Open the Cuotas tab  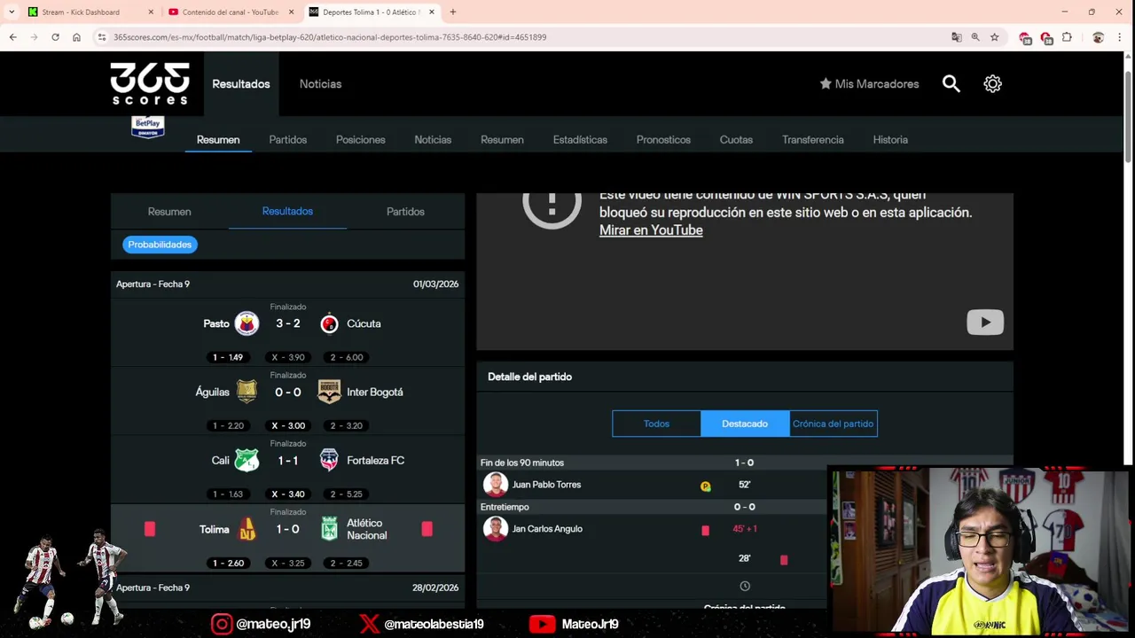(x=736, y=139)
